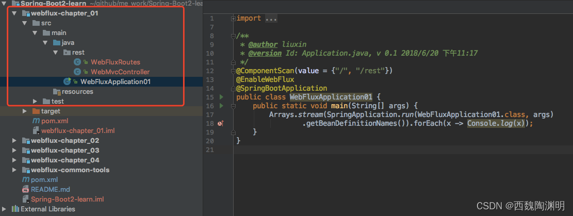This screenshot has width=573, height=216.
Task: Click the @SpringBootApplication annotation
Action: (x=282, y=89)
